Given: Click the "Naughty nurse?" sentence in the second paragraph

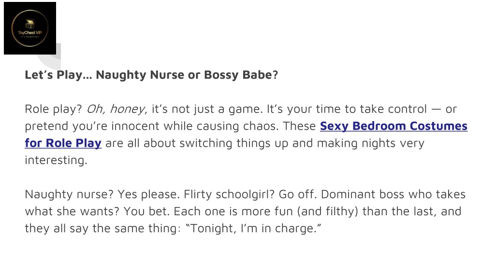Looking at the screenshot, I should [x=69, y=194].
